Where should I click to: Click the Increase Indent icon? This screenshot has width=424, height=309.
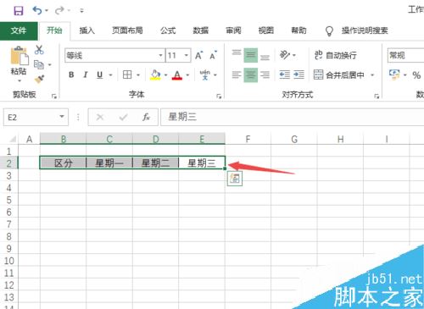click(298, 74)
